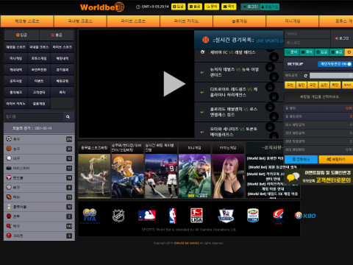Click the blue cancel-all button in betslip
This screenshot has height=265, width=353.
[x=301, y=160]
